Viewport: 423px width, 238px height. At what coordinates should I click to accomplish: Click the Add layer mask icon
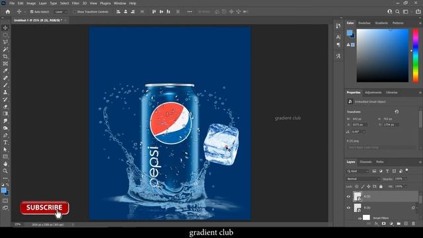point(383,223)
